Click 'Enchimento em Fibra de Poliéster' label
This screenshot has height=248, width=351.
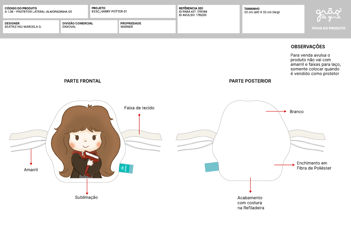tap(314, 166)
